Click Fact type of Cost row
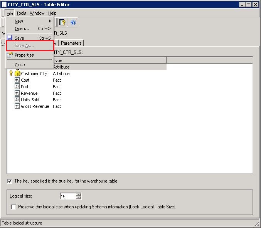Screen dimensions: 261x228 click(x=57, y=80)
